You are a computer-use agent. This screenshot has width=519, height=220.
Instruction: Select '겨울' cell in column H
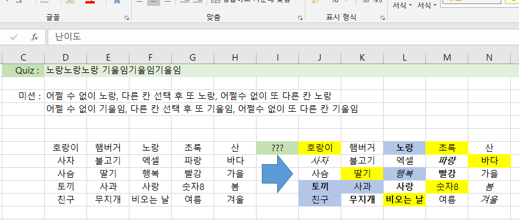pos(235,199)
